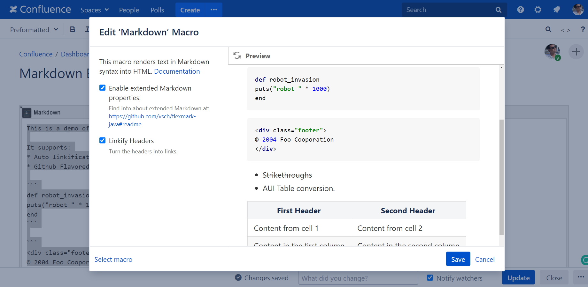Open the source editor angle brackets icon
Screen dimensions: 588x287
(x=566, y=30)
